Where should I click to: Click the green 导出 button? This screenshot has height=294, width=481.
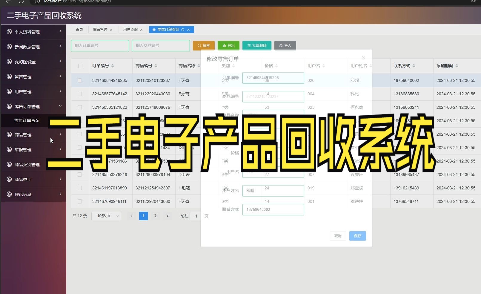(228, 46)
